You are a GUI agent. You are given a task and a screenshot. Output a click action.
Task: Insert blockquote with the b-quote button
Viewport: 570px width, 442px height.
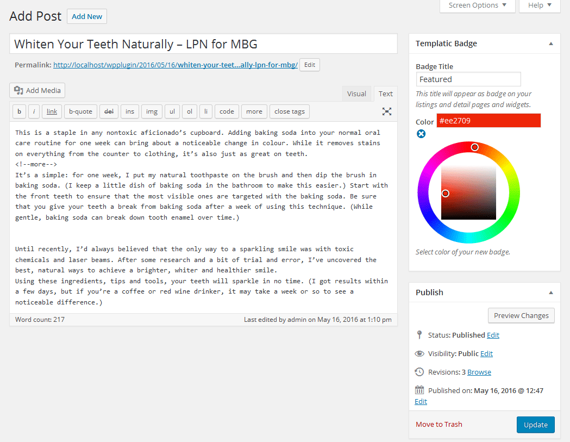click(x=80, y=111)
